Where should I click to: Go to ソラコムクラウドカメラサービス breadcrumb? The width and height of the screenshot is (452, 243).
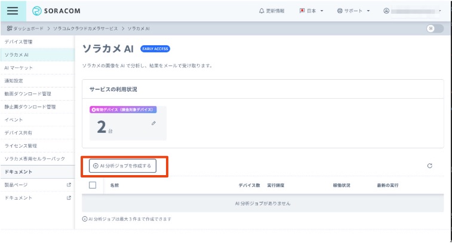[85, 29]
